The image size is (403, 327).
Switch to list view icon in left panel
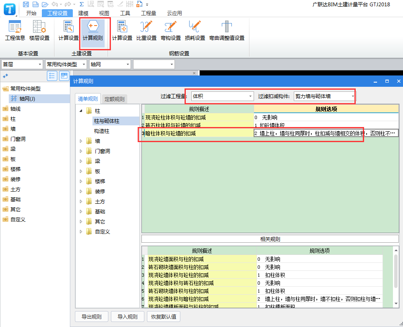[52, 76]
